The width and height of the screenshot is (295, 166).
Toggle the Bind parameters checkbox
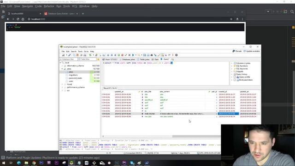(235, 80)
